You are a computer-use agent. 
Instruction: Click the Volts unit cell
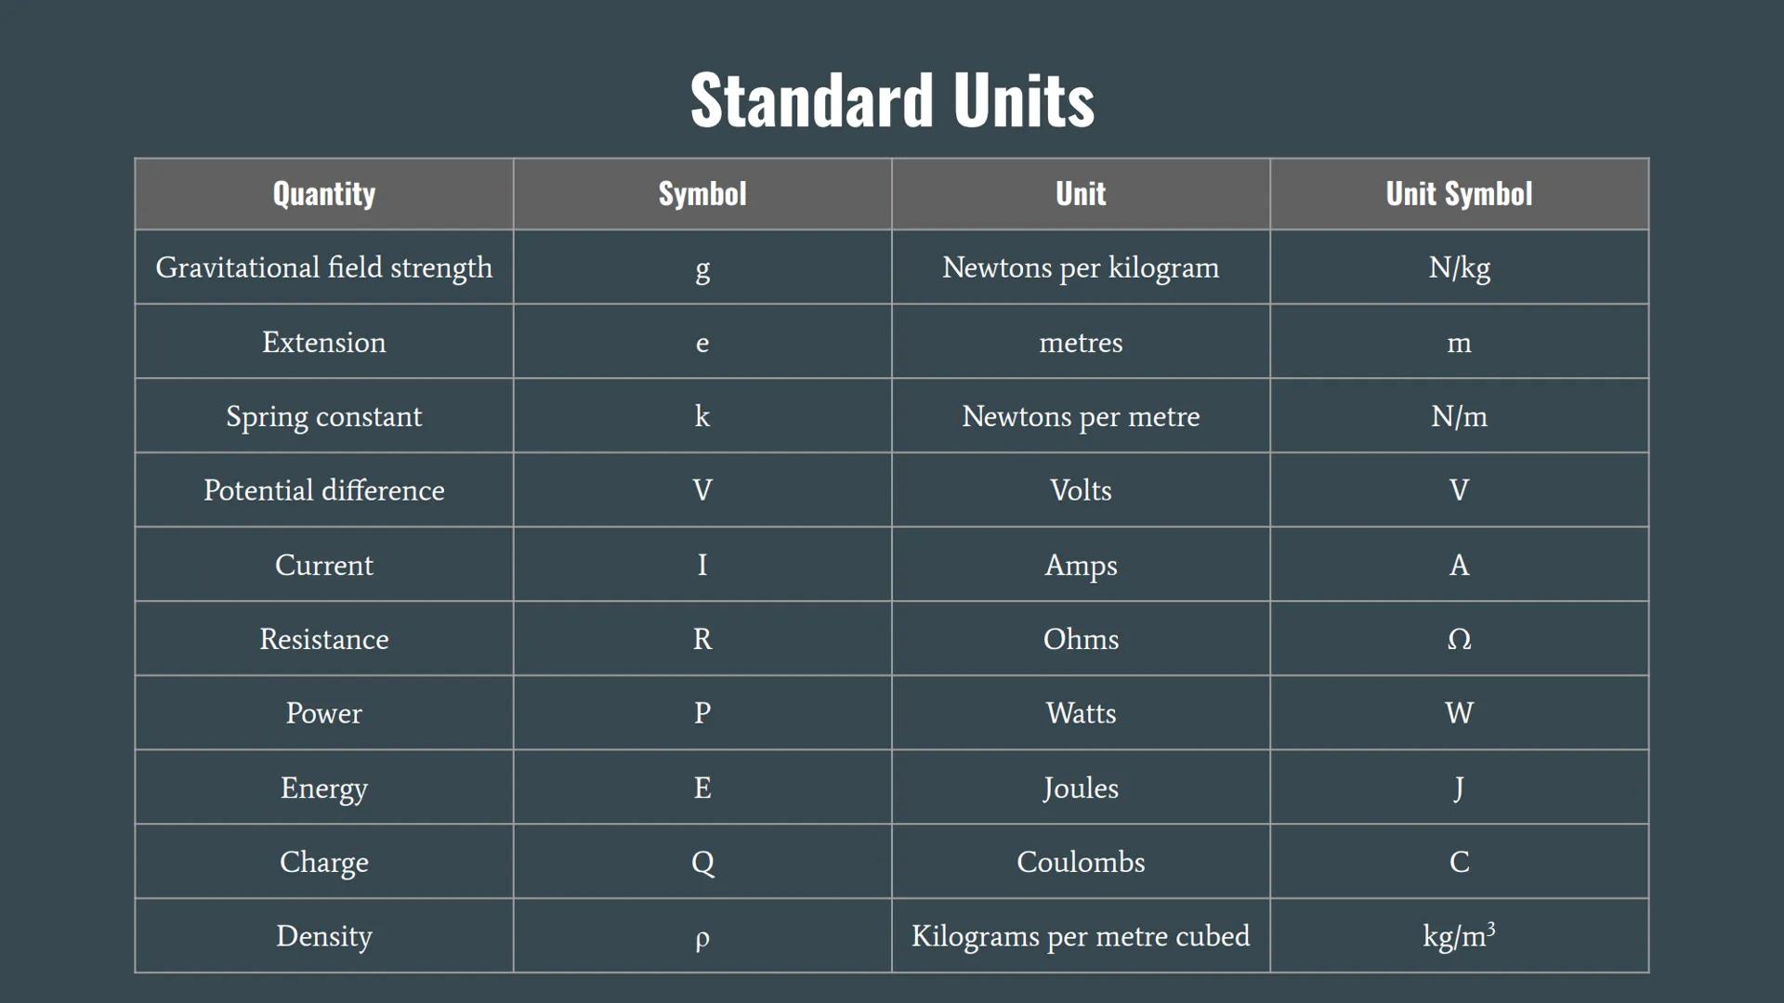[x=1081, y=490]
